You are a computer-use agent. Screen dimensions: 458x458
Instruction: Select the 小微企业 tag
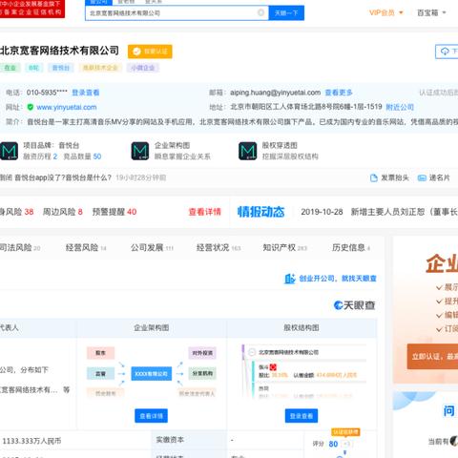pos(142,68)
